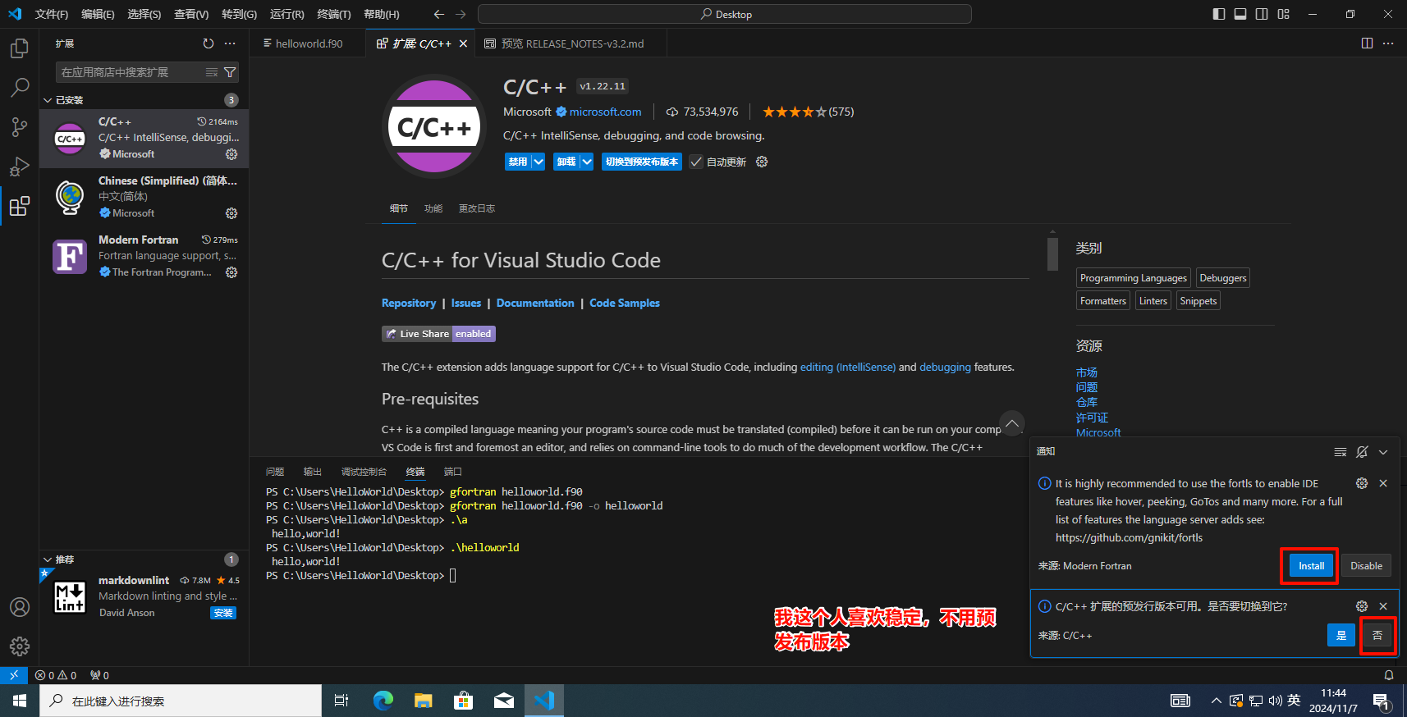Click the extension search input field

131,72
